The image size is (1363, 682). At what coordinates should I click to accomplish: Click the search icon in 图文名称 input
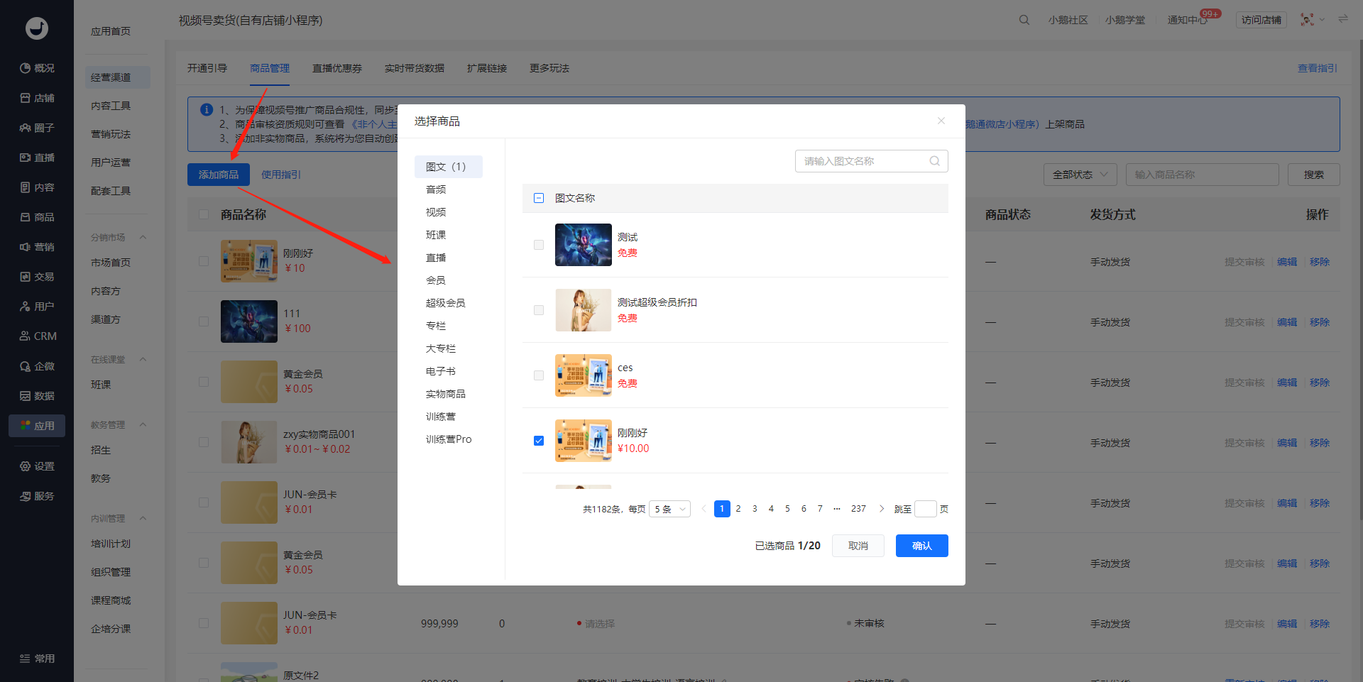point(934,161)
